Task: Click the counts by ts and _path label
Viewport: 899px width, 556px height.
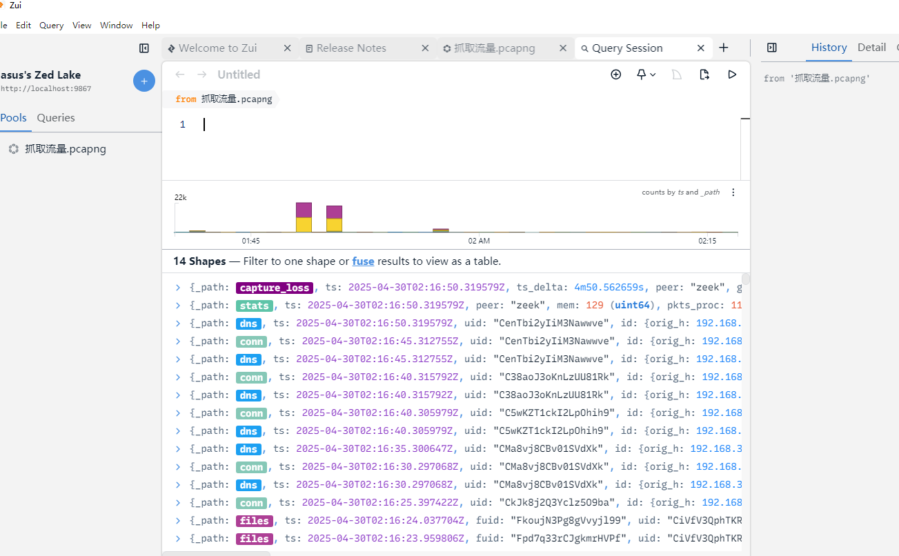Action: pyautogui.click(x=681, y=192)
